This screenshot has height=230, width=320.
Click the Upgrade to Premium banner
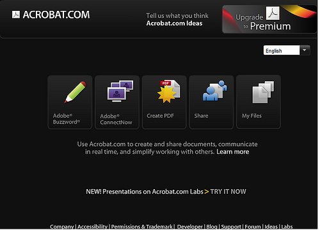point(269,19)
